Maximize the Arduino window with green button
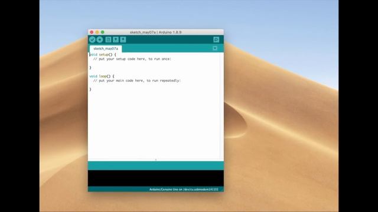The height and width of the screenshot is (212, 378). coord(102,32)
